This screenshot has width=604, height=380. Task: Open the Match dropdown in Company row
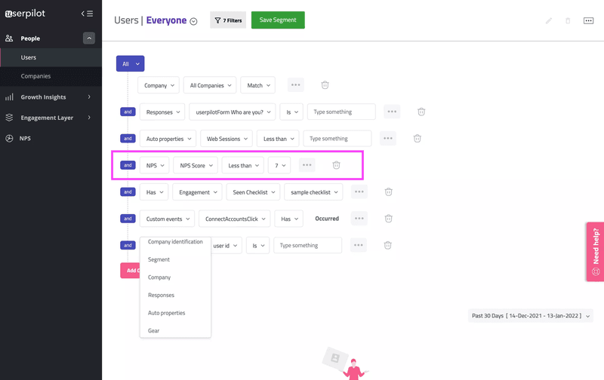coord(258,85)
